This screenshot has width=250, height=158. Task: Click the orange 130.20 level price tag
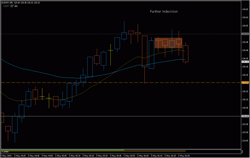[x=245, y=82]
